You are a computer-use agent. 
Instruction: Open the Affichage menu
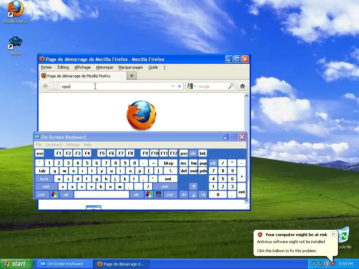(x=82, y=67)
